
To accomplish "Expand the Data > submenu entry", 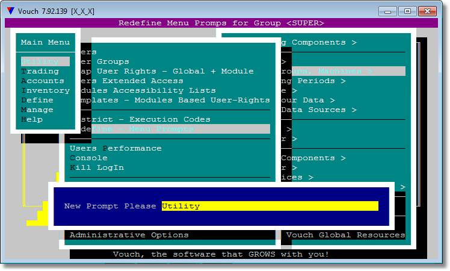I will (308, 100).
